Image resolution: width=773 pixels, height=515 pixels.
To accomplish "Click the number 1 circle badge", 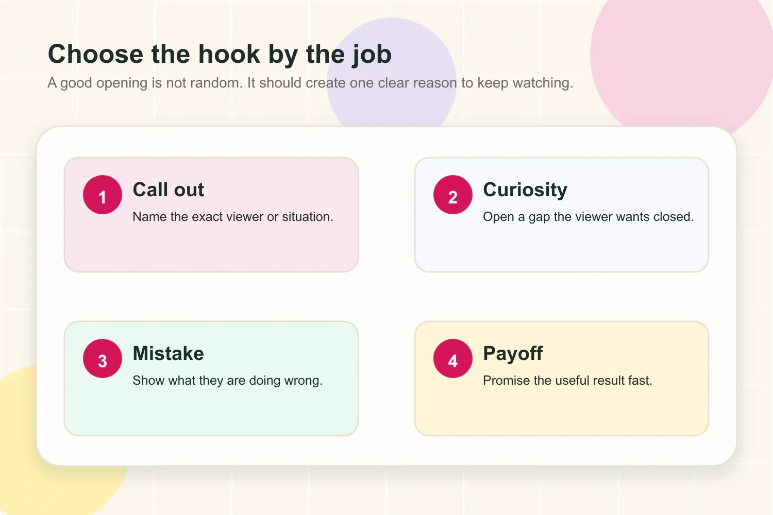I will tap(103, 195).
